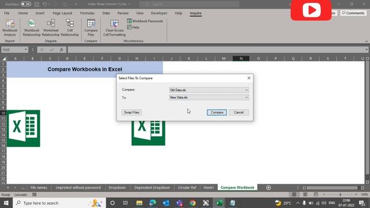
Task: Open the Circular Ref sheet tab
Action: (187, 188)
